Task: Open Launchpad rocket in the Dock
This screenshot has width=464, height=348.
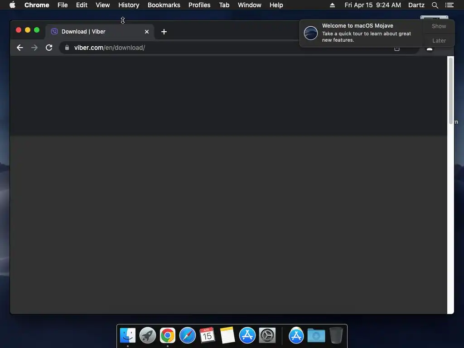Action: pos(148,335)
